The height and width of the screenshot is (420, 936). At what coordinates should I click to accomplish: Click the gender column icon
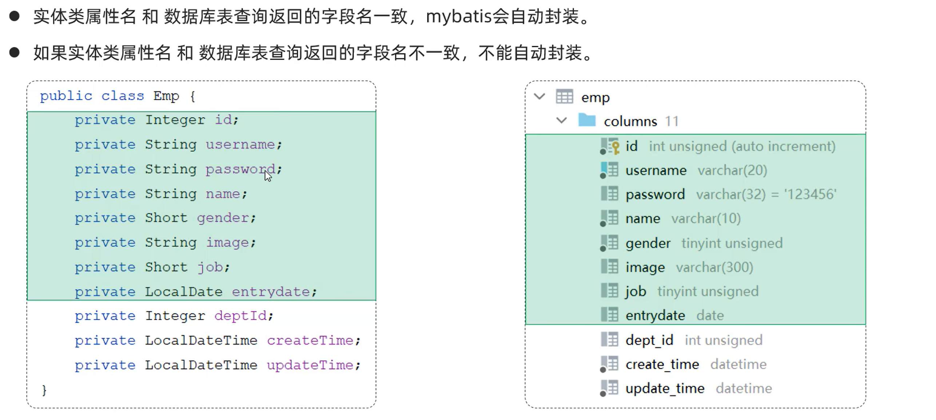pos(609,243)
